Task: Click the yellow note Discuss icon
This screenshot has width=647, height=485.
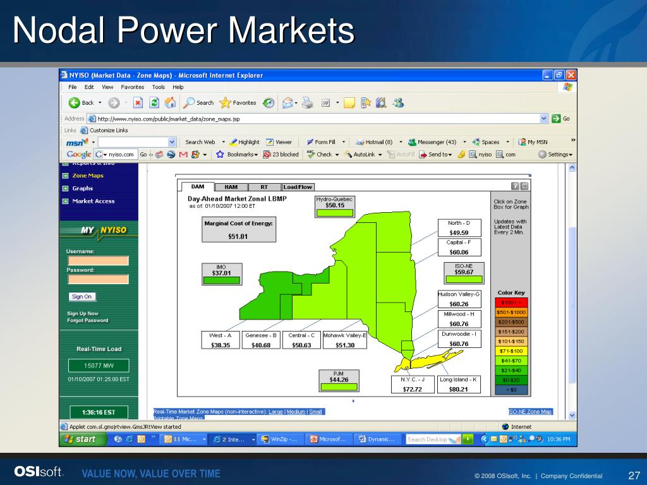Action: (x=349, y=103)
